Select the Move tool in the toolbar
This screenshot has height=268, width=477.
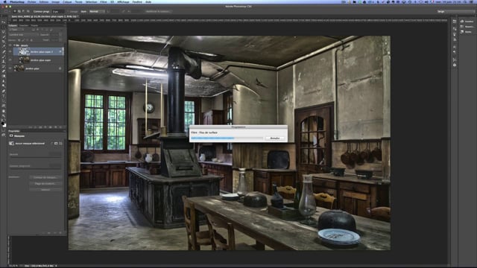pyautogui.click(x=4, y=22)
